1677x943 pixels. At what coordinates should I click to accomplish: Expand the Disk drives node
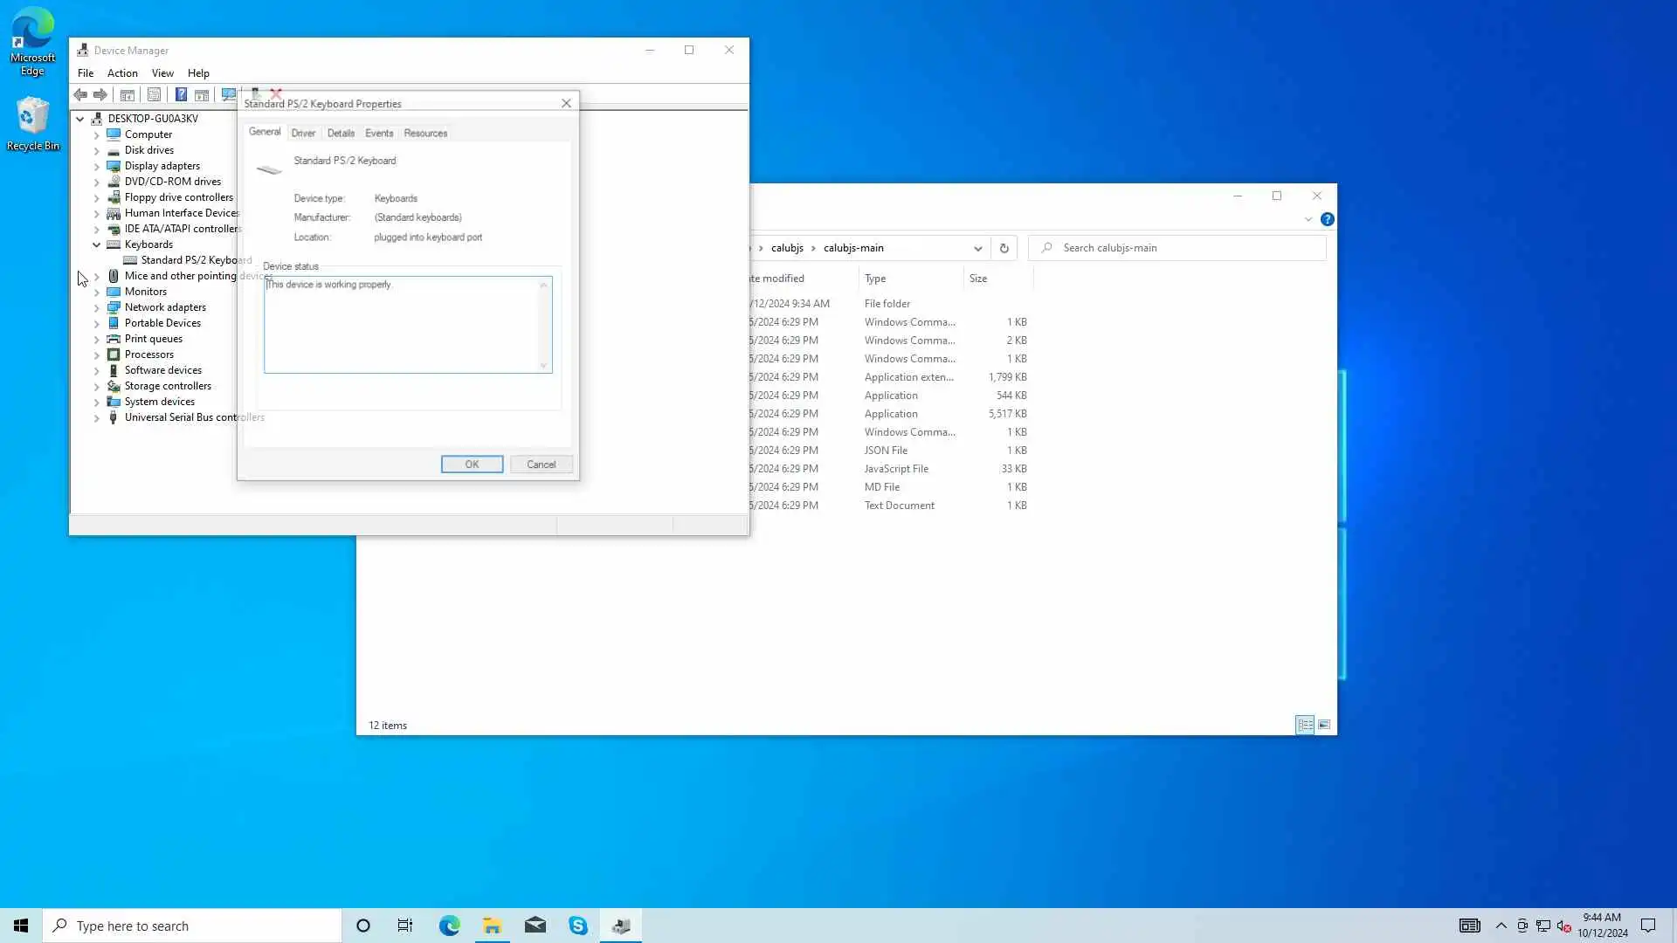tap(97, 150)
